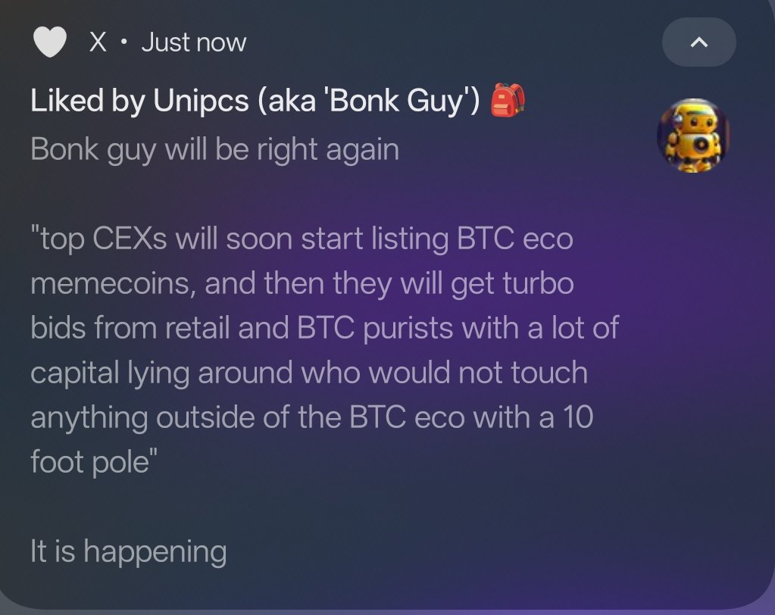775x615 pixels.
Task: Select the 'memecoins, and then they' text line
Action: click(302, 284)
